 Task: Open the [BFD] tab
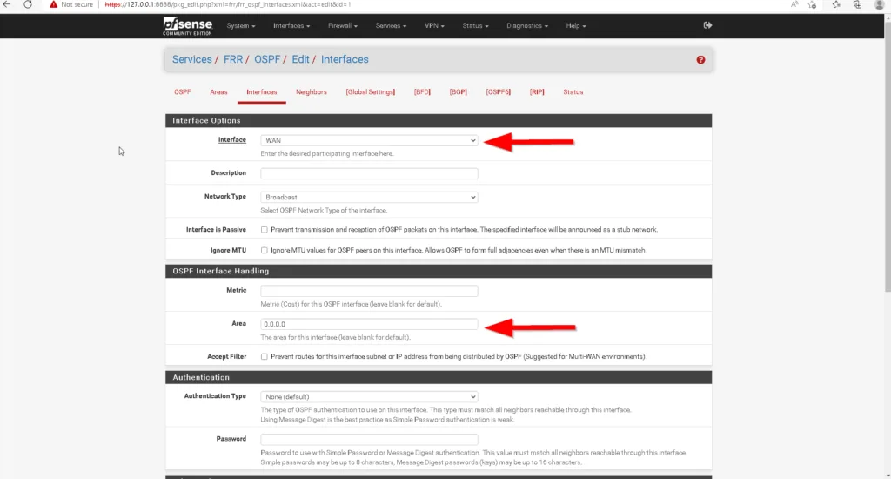pos(422,92)
